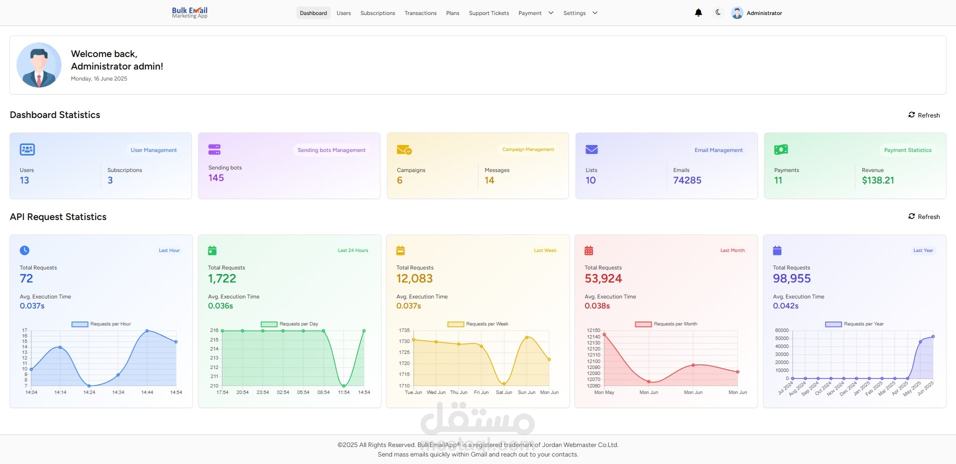The image size is (956, 464).
Task: Toggle dark mode with moon icon
Action: point(718,12)
